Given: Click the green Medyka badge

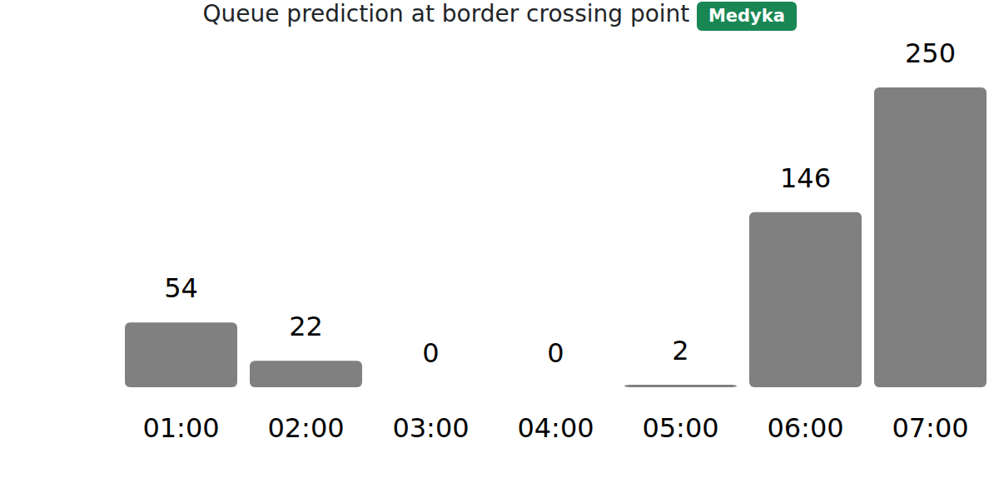Looking at the screenshot, I should (746, 16).
